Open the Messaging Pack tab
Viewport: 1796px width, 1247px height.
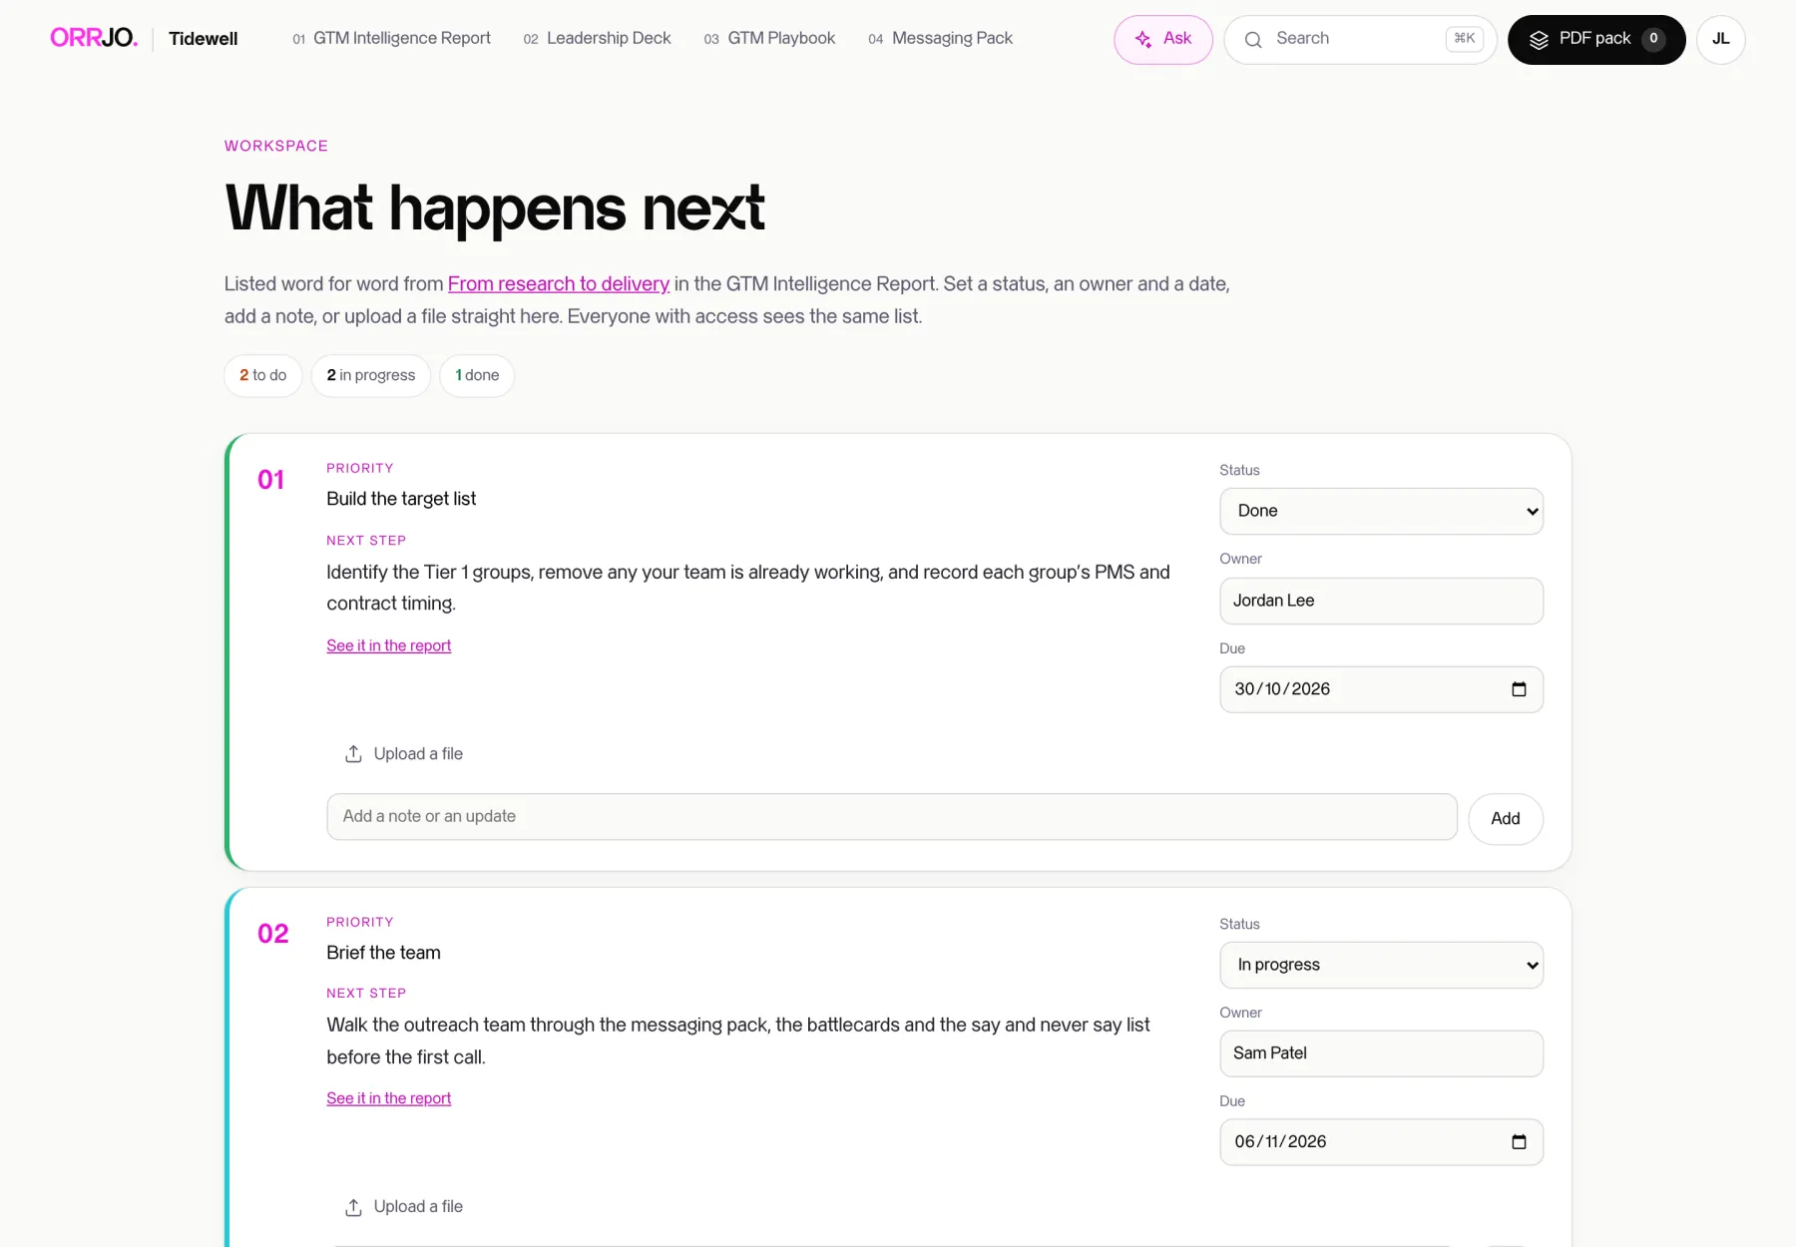coord(940,38)
